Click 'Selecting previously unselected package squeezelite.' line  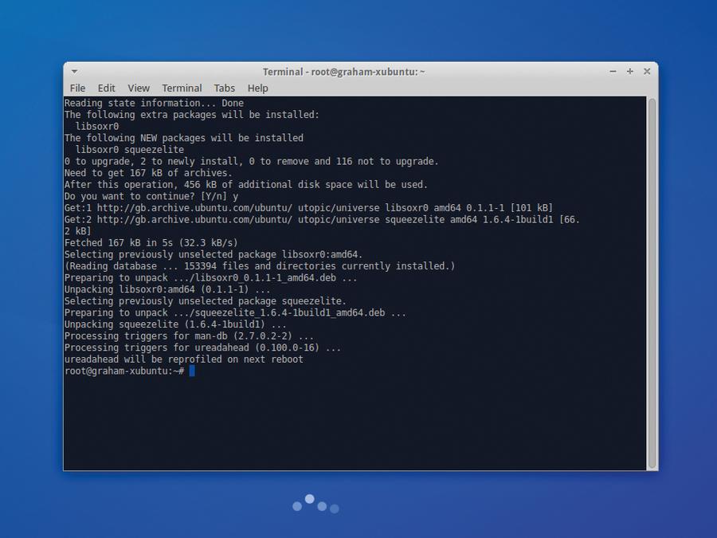coord(206,301)
